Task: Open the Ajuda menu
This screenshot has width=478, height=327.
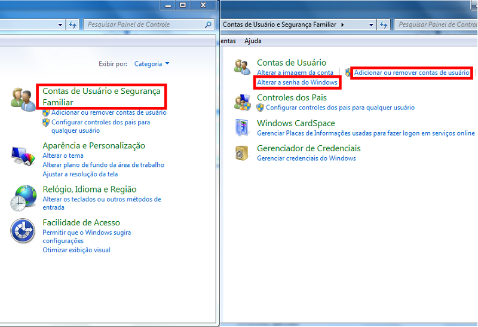Action: click(253, 41)
